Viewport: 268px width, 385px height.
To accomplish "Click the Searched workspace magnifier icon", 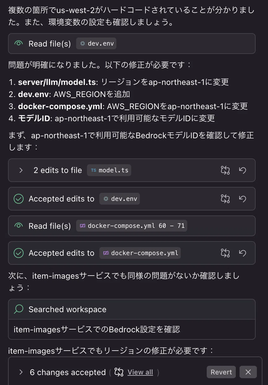I will pos(19,309).
